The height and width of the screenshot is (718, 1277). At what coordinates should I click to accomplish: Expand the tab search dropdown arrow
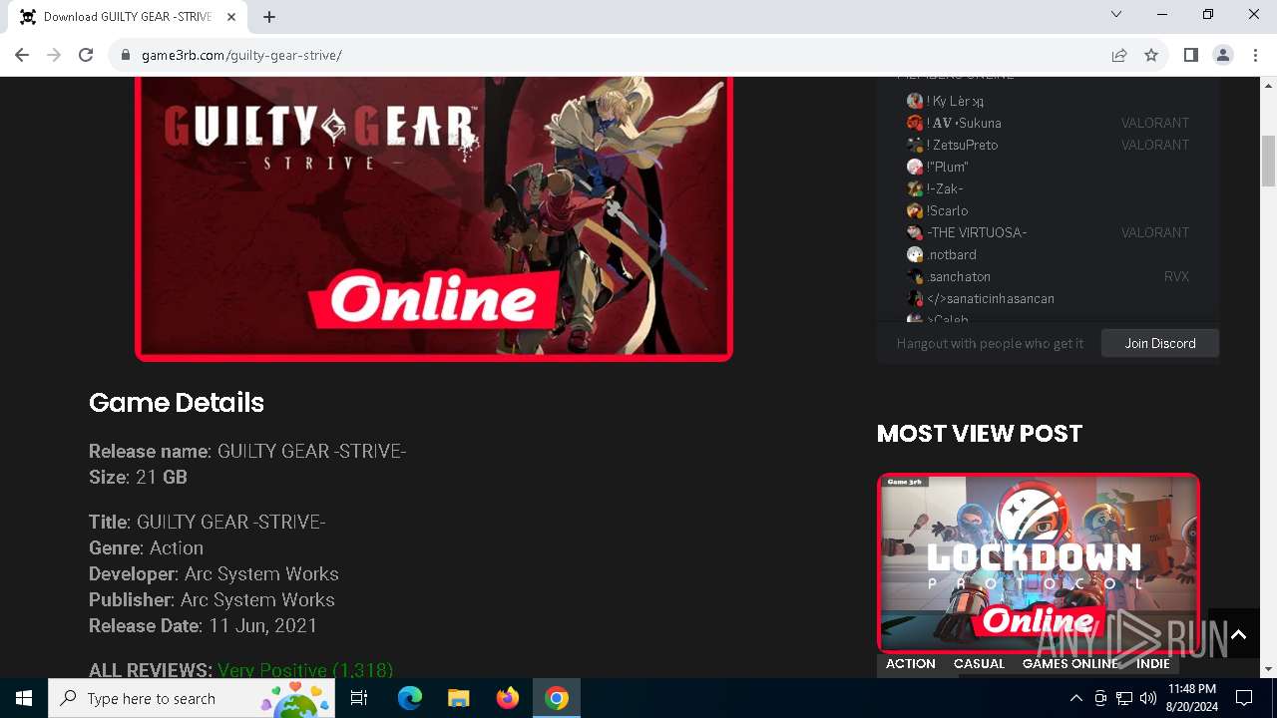(x=1116, y=14)
